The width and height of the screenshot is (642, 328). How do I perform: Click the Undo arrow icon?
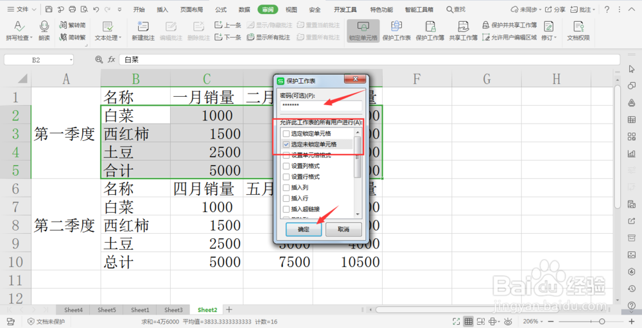96,9
